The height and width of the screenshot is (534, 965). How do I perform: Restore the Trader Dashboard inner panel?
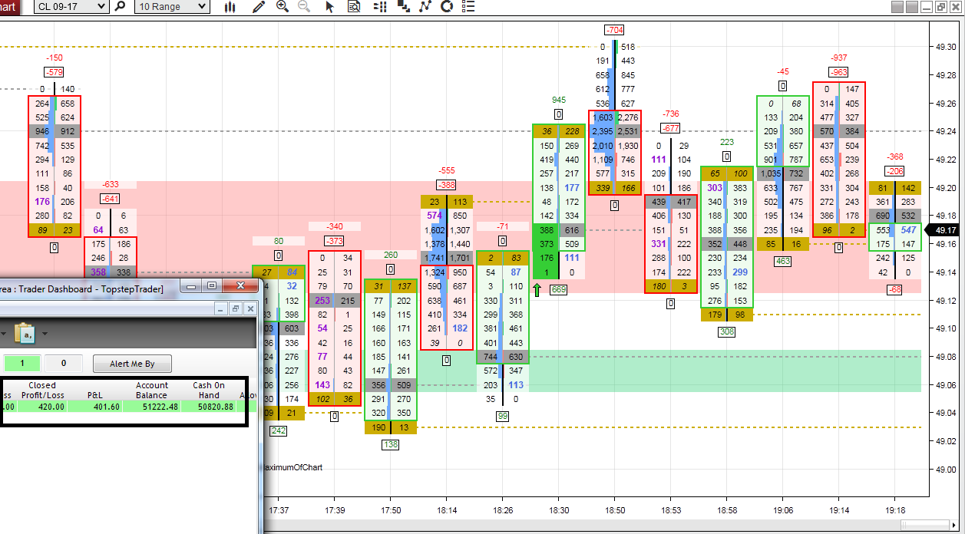tap(236, 308)
